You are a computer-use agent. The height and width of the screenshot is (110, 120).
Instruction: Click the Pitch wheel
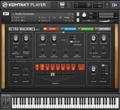pyautogui.click(x=4, y=101)
